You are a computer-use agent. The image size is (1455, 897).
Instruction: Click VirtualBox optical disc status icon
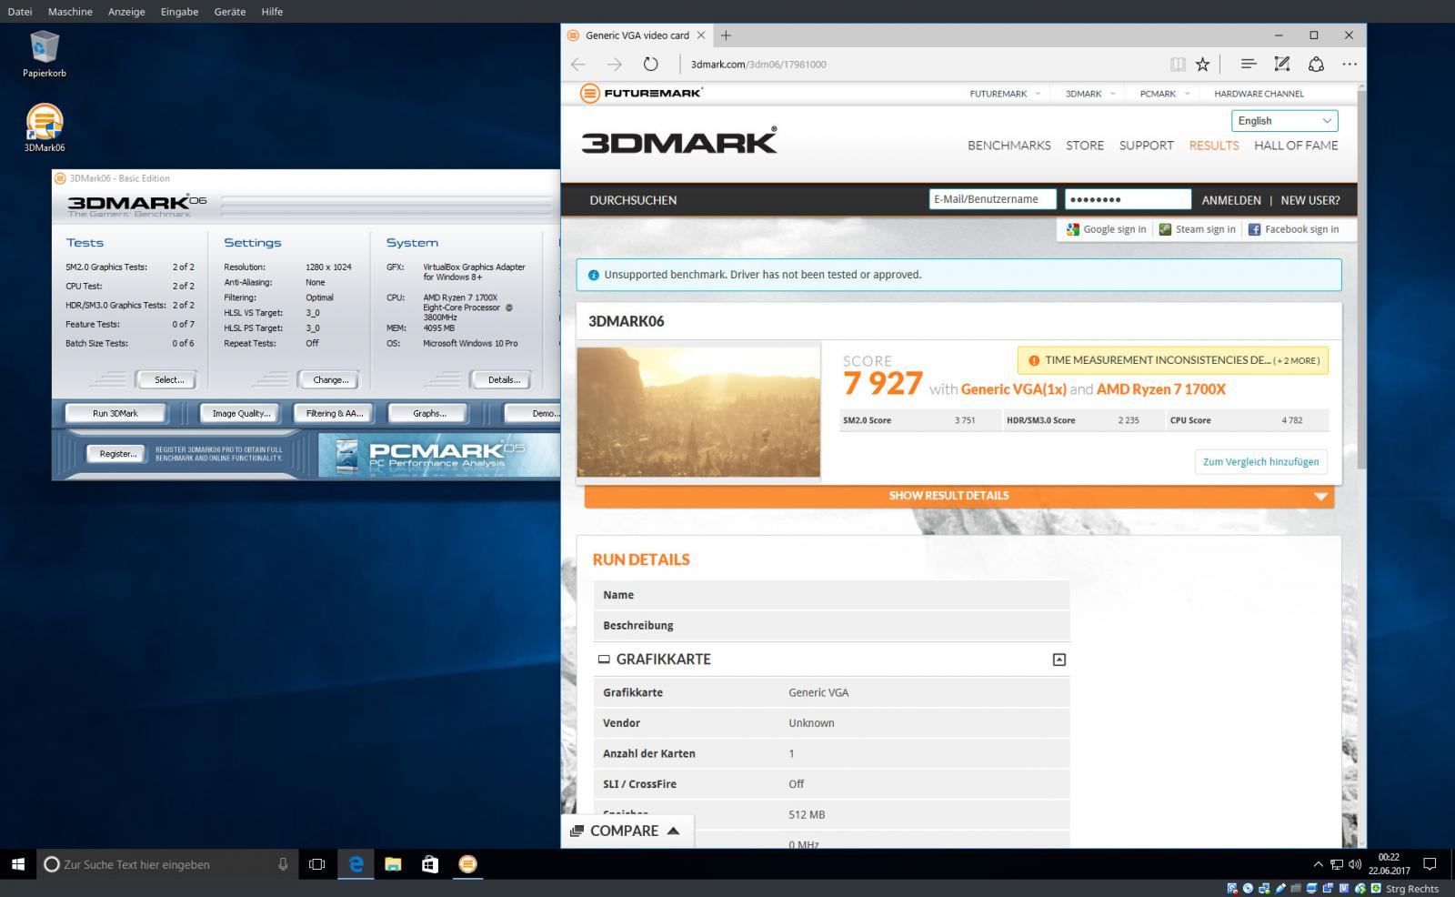point(1249,889)
